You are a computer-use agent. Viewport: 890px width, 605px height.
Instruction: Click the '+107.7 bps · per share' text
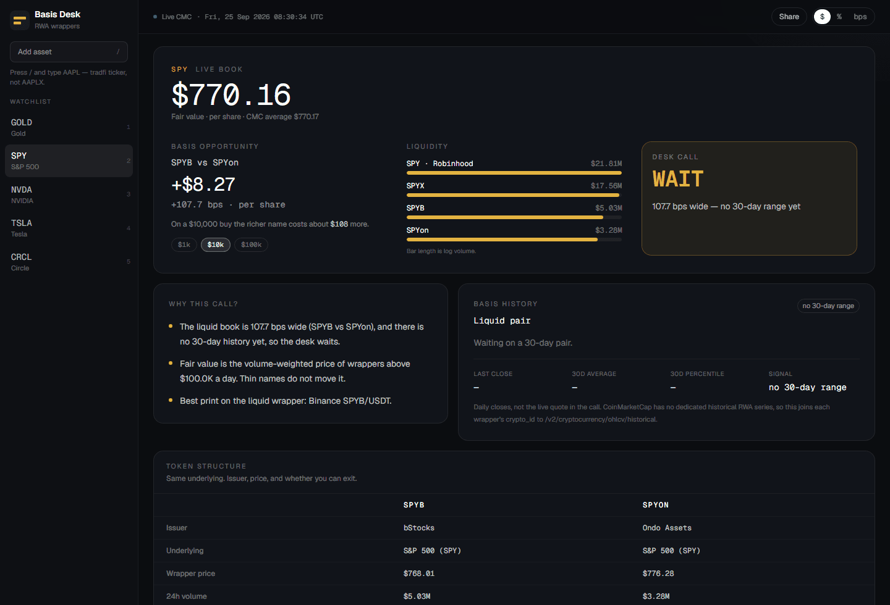click(228, 205)
